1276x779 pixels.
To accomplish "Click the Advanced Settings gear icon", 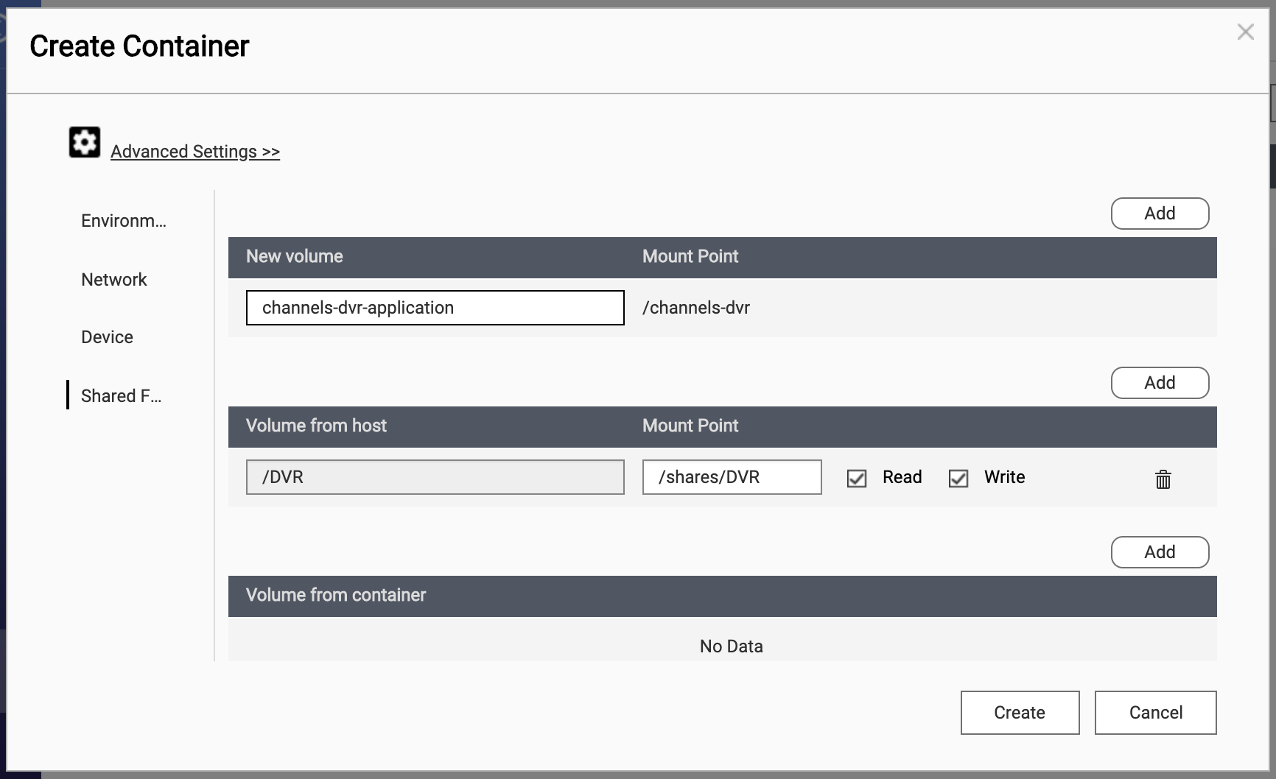I will [85, 142].
